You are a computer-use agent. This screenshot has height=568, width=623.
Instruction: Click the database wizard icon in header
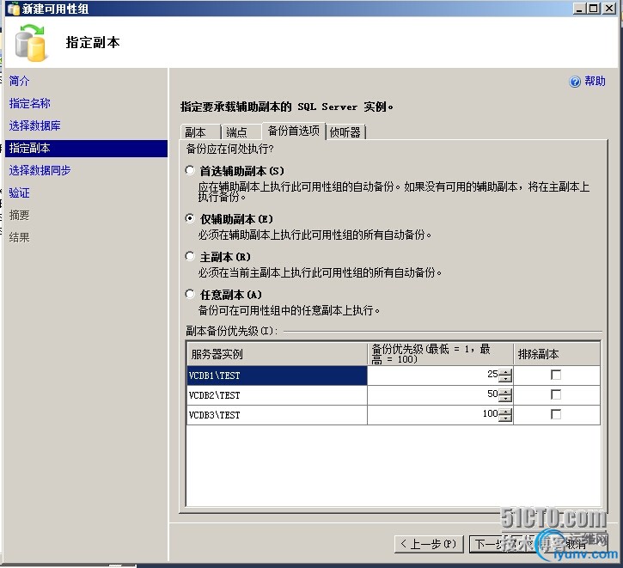(31, 43)
